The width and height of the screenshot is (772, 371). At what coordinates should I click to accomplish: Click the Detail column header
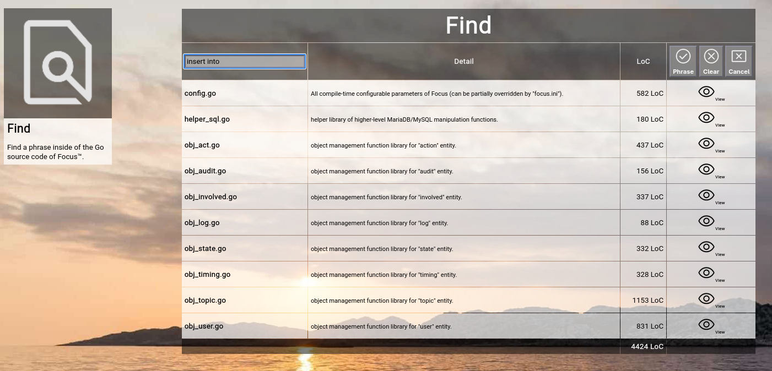pos(463,62)
